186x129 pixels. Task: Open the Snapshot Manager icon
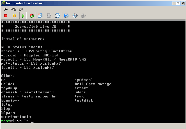(x=58, y=16)
